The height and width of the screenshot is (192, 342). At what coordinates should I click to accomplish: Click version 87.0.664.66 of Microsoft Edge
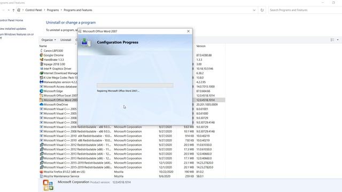203,91
